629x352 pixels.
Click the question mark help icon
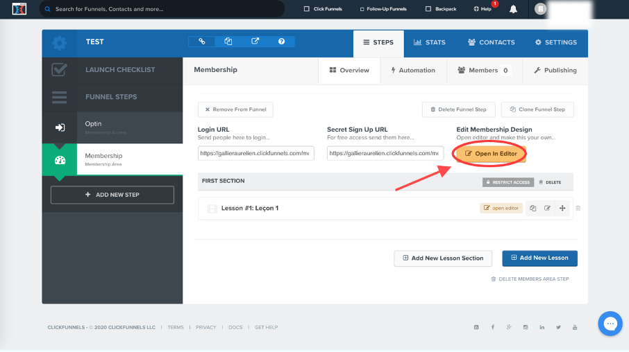(x=282, y=42)
